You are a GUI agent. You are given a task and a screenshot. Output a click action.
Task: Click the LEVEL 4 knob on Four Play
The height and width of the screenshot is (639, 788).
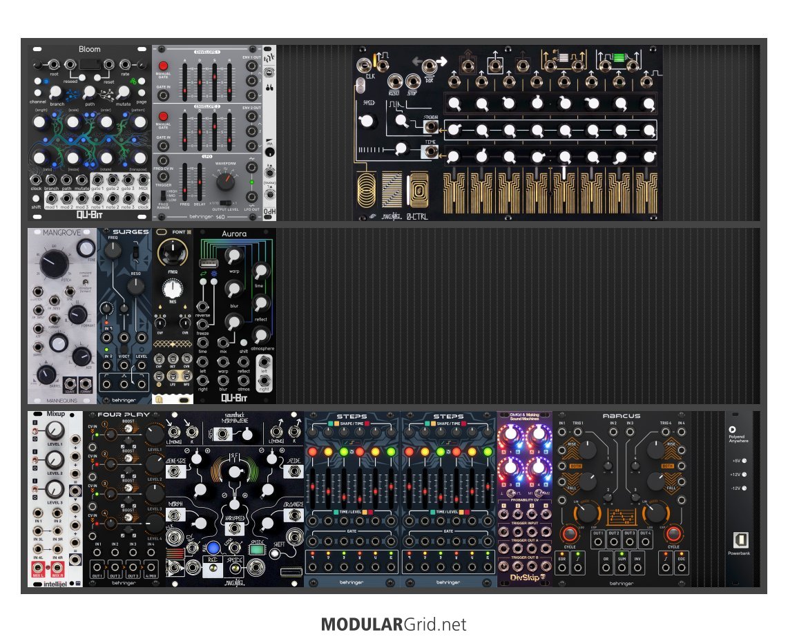point(154,524)
